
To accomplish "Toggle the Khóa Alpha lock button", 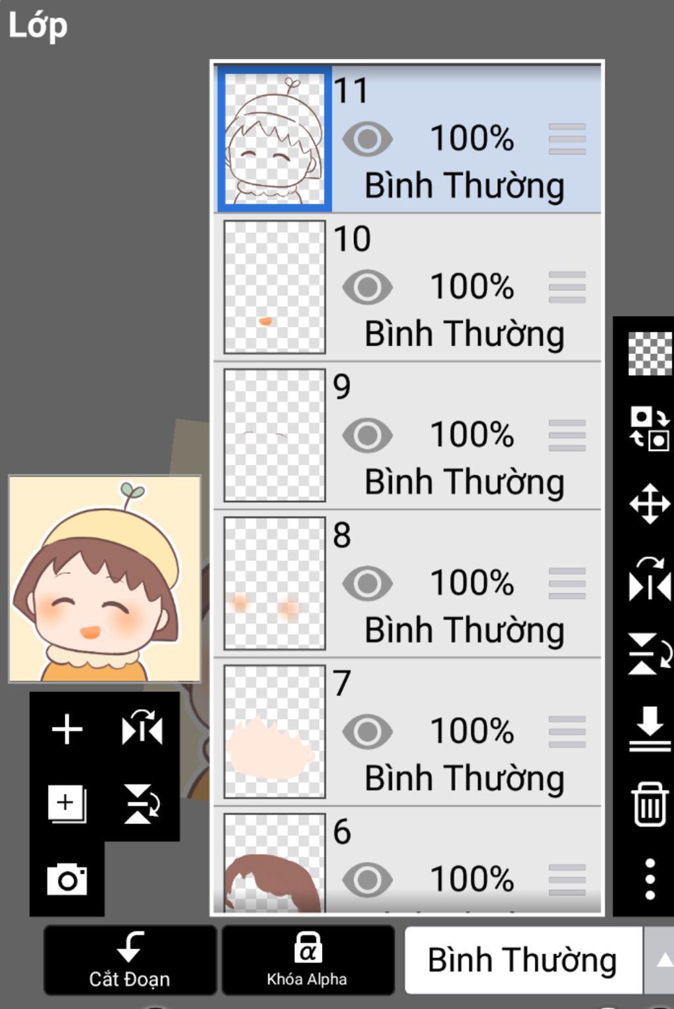I will [x=307, y=960].
